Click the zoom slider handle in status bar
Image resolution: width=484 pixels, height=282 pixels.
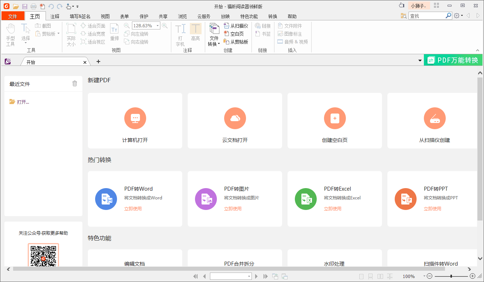pos(451,276)
